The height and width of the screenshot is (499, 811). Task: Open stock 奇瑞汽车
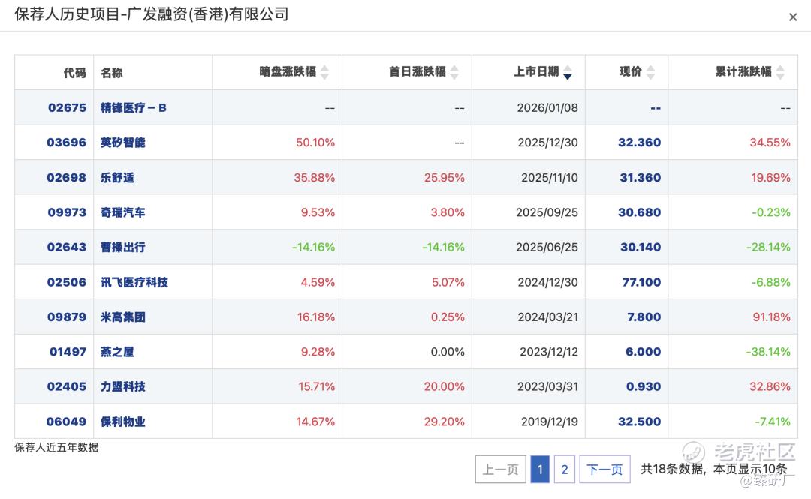click(x=123, y=212)
